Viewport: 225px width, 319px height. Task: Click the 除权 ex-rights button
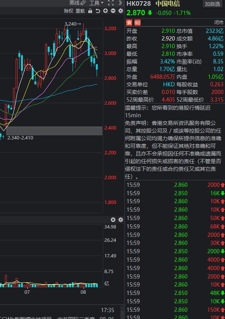coord(68,11)
